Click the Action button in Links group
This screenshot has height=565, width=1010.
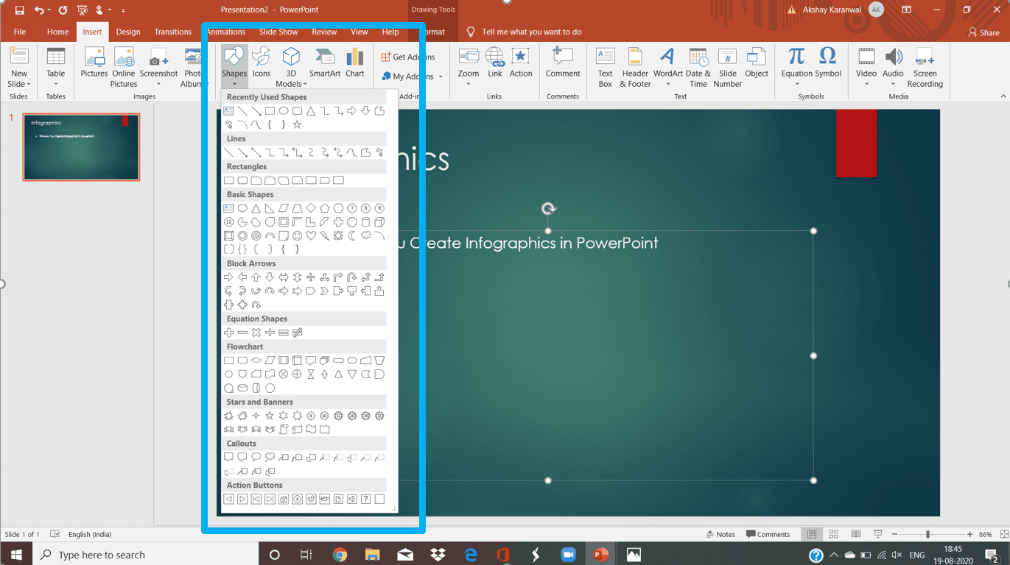(x=520, y=63)
